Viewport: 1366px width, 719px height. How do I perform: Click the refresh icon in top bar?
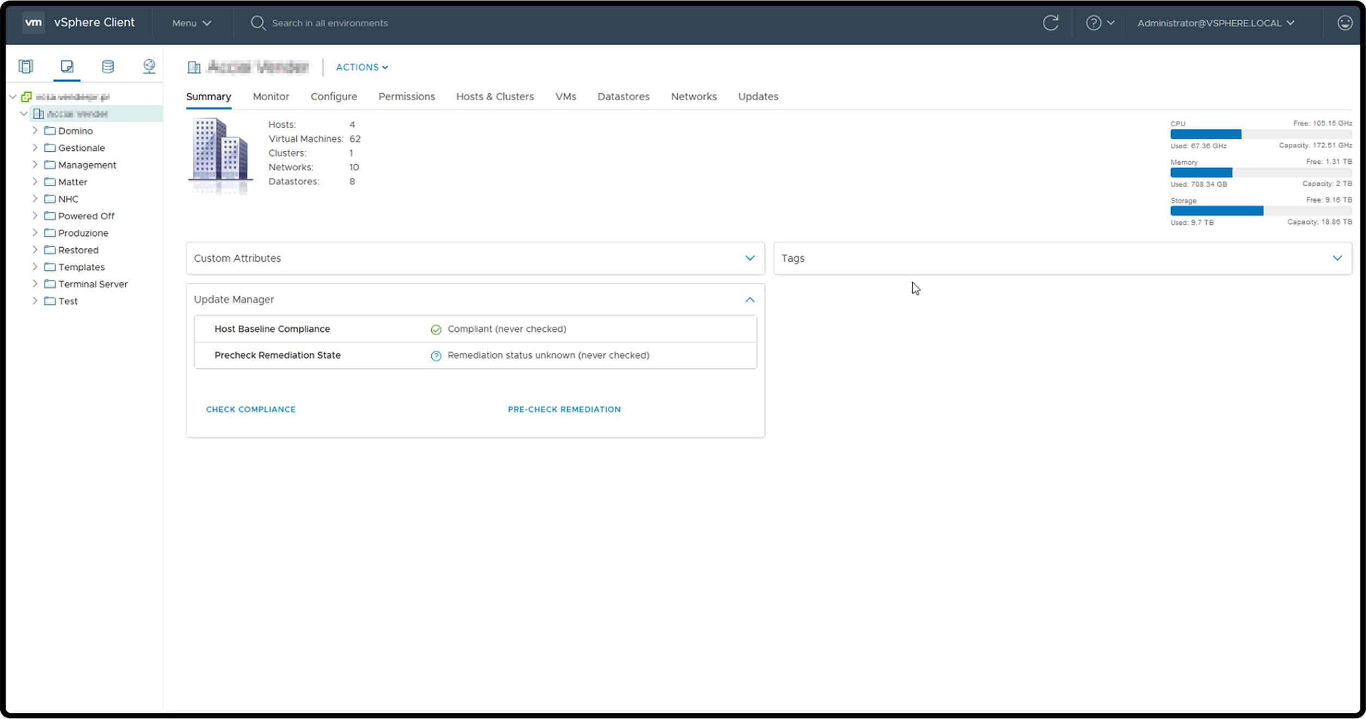[1050, 23]
